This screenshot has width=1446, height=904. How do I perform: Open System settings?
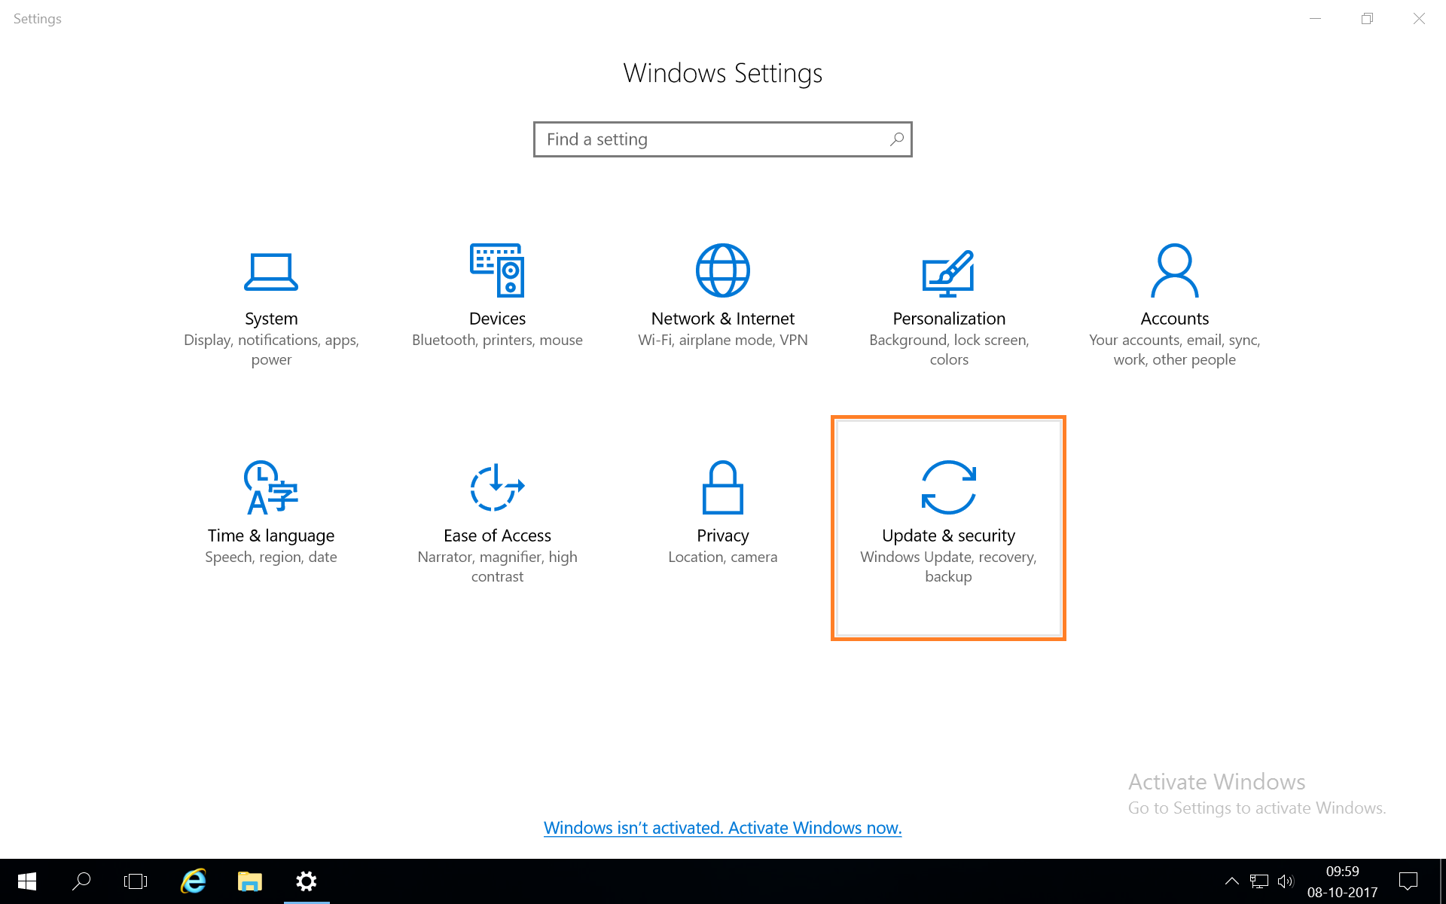271,301
